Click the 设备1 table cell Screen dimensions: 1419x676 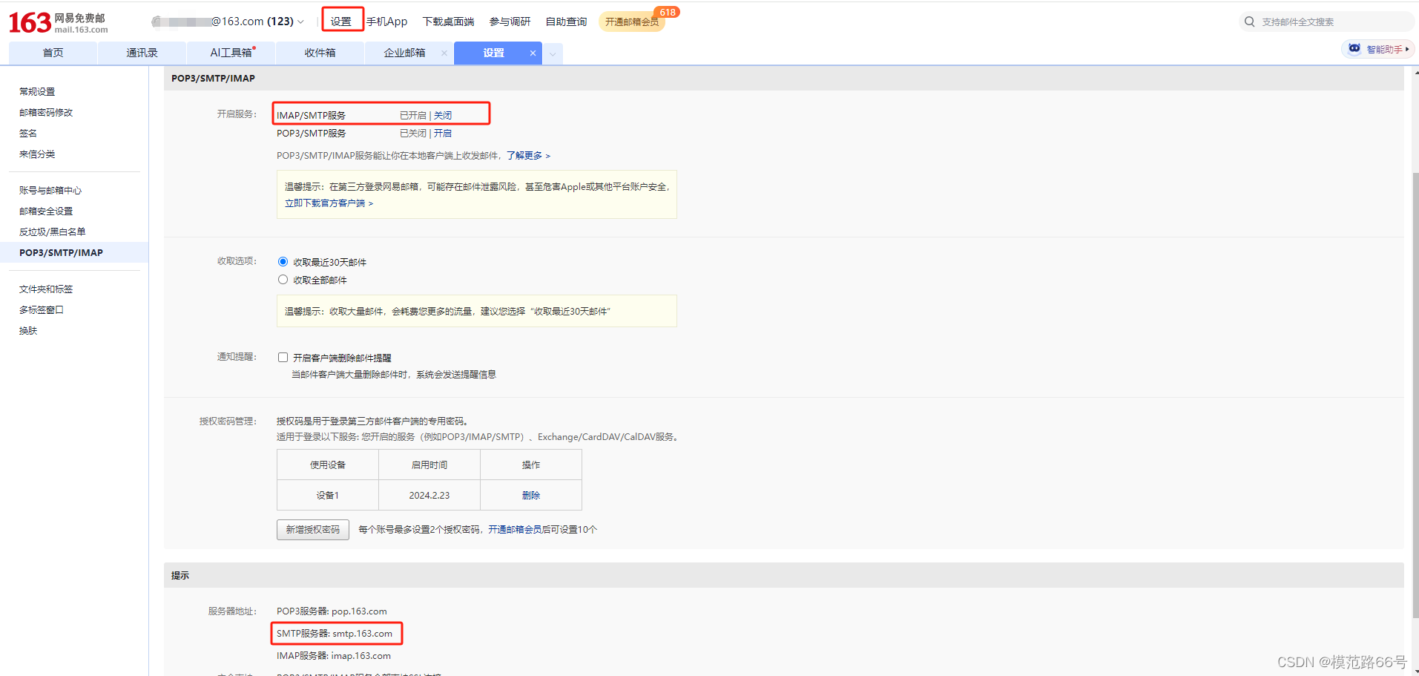point(328,496)
